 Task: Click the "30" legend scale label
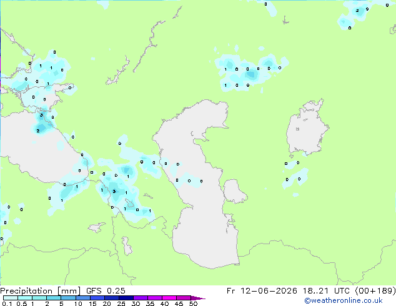(136, 304)
